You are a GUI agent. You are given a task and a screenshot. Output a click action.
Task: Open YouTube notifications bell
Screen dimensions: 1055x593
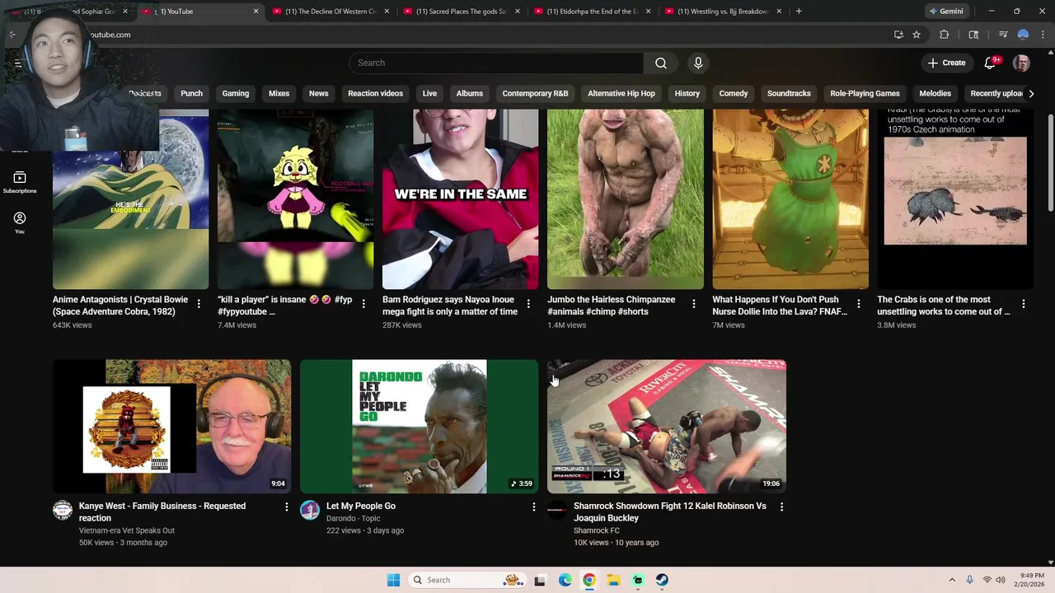(x=991, y=63)
